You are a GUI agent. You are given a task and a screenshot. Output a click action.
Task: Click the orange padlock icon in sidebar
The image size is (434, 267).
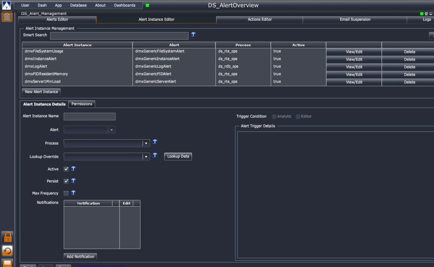coord(7,237)
